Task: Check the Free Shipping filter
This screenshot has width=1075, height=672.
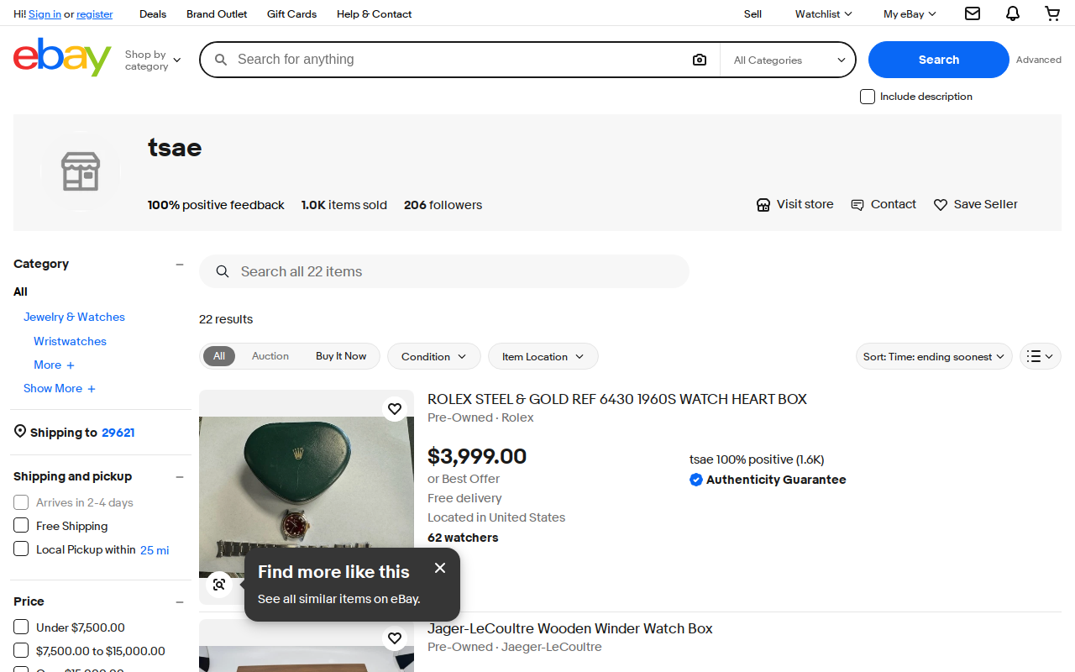Action: 21,526
